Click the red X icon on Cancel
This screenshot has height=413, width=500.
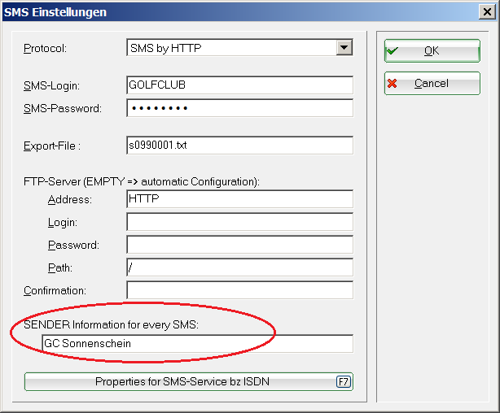[393, 84]
